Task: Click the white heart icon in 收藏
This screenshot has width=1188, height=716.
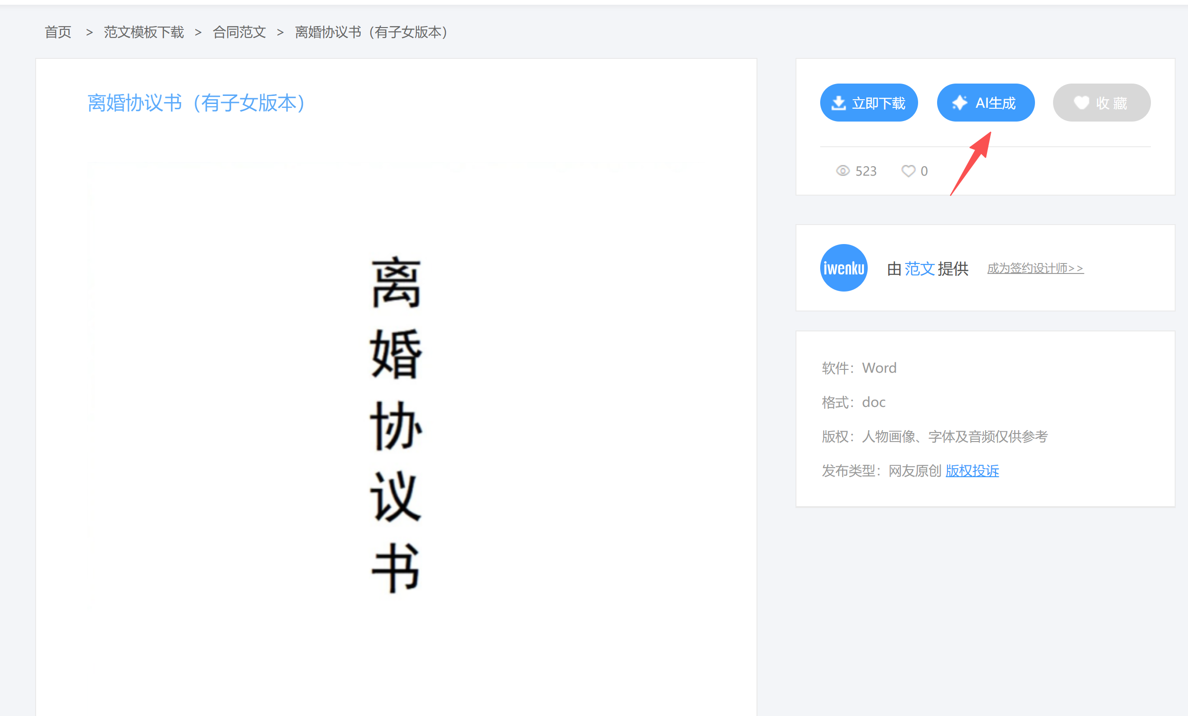Action: 1081,102
